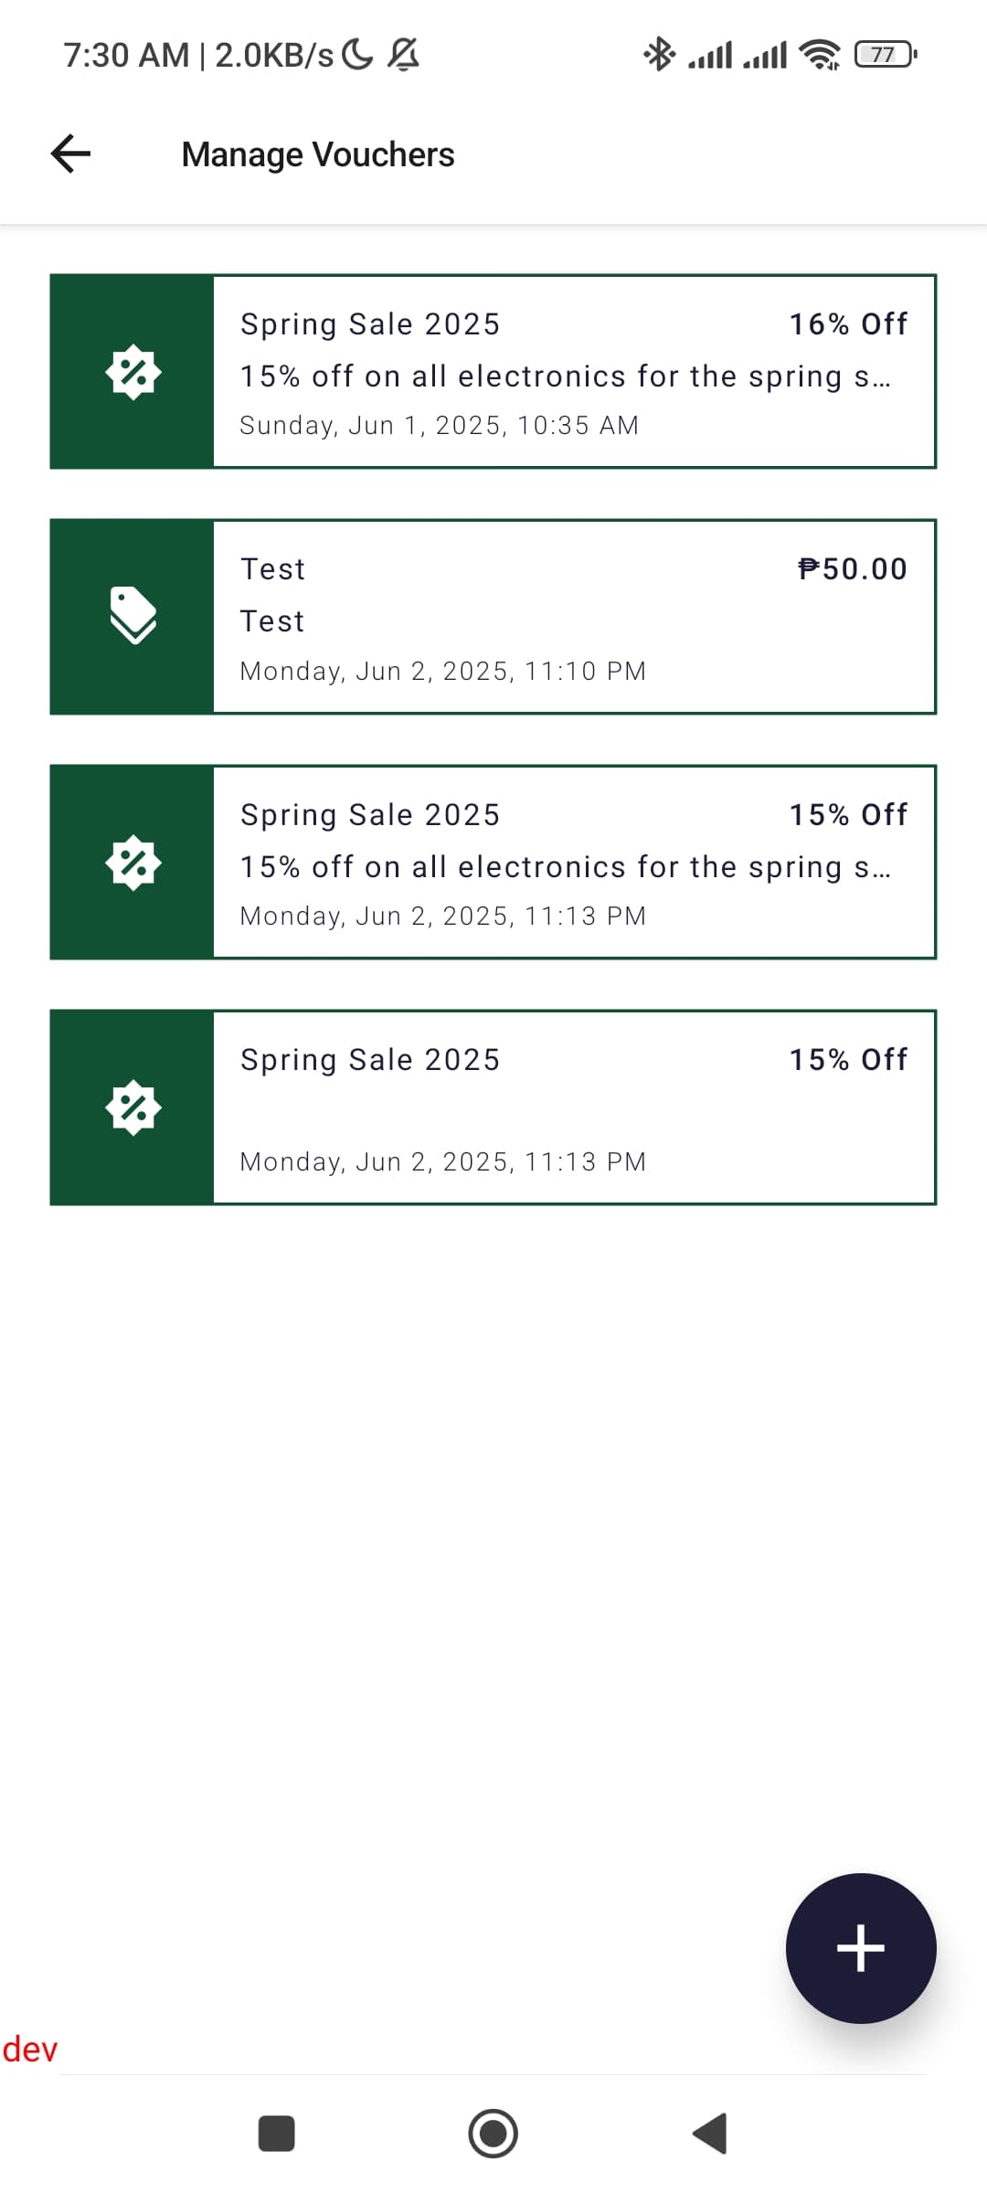Image resolution: width=987 pixels, height=2193 pixels.
Task: Tap the Sunday, Jun 1, 2025 date text
Action: (x=439, y=426)
